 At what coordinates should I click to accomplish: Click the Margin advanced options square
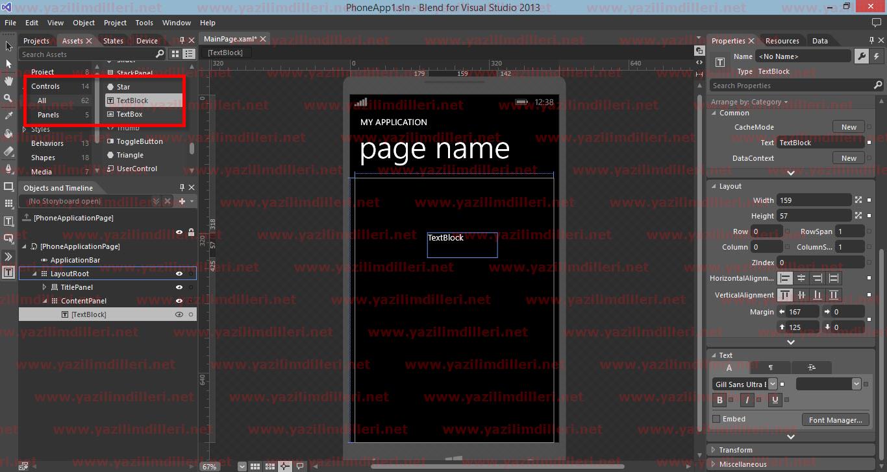pos(869,320)
